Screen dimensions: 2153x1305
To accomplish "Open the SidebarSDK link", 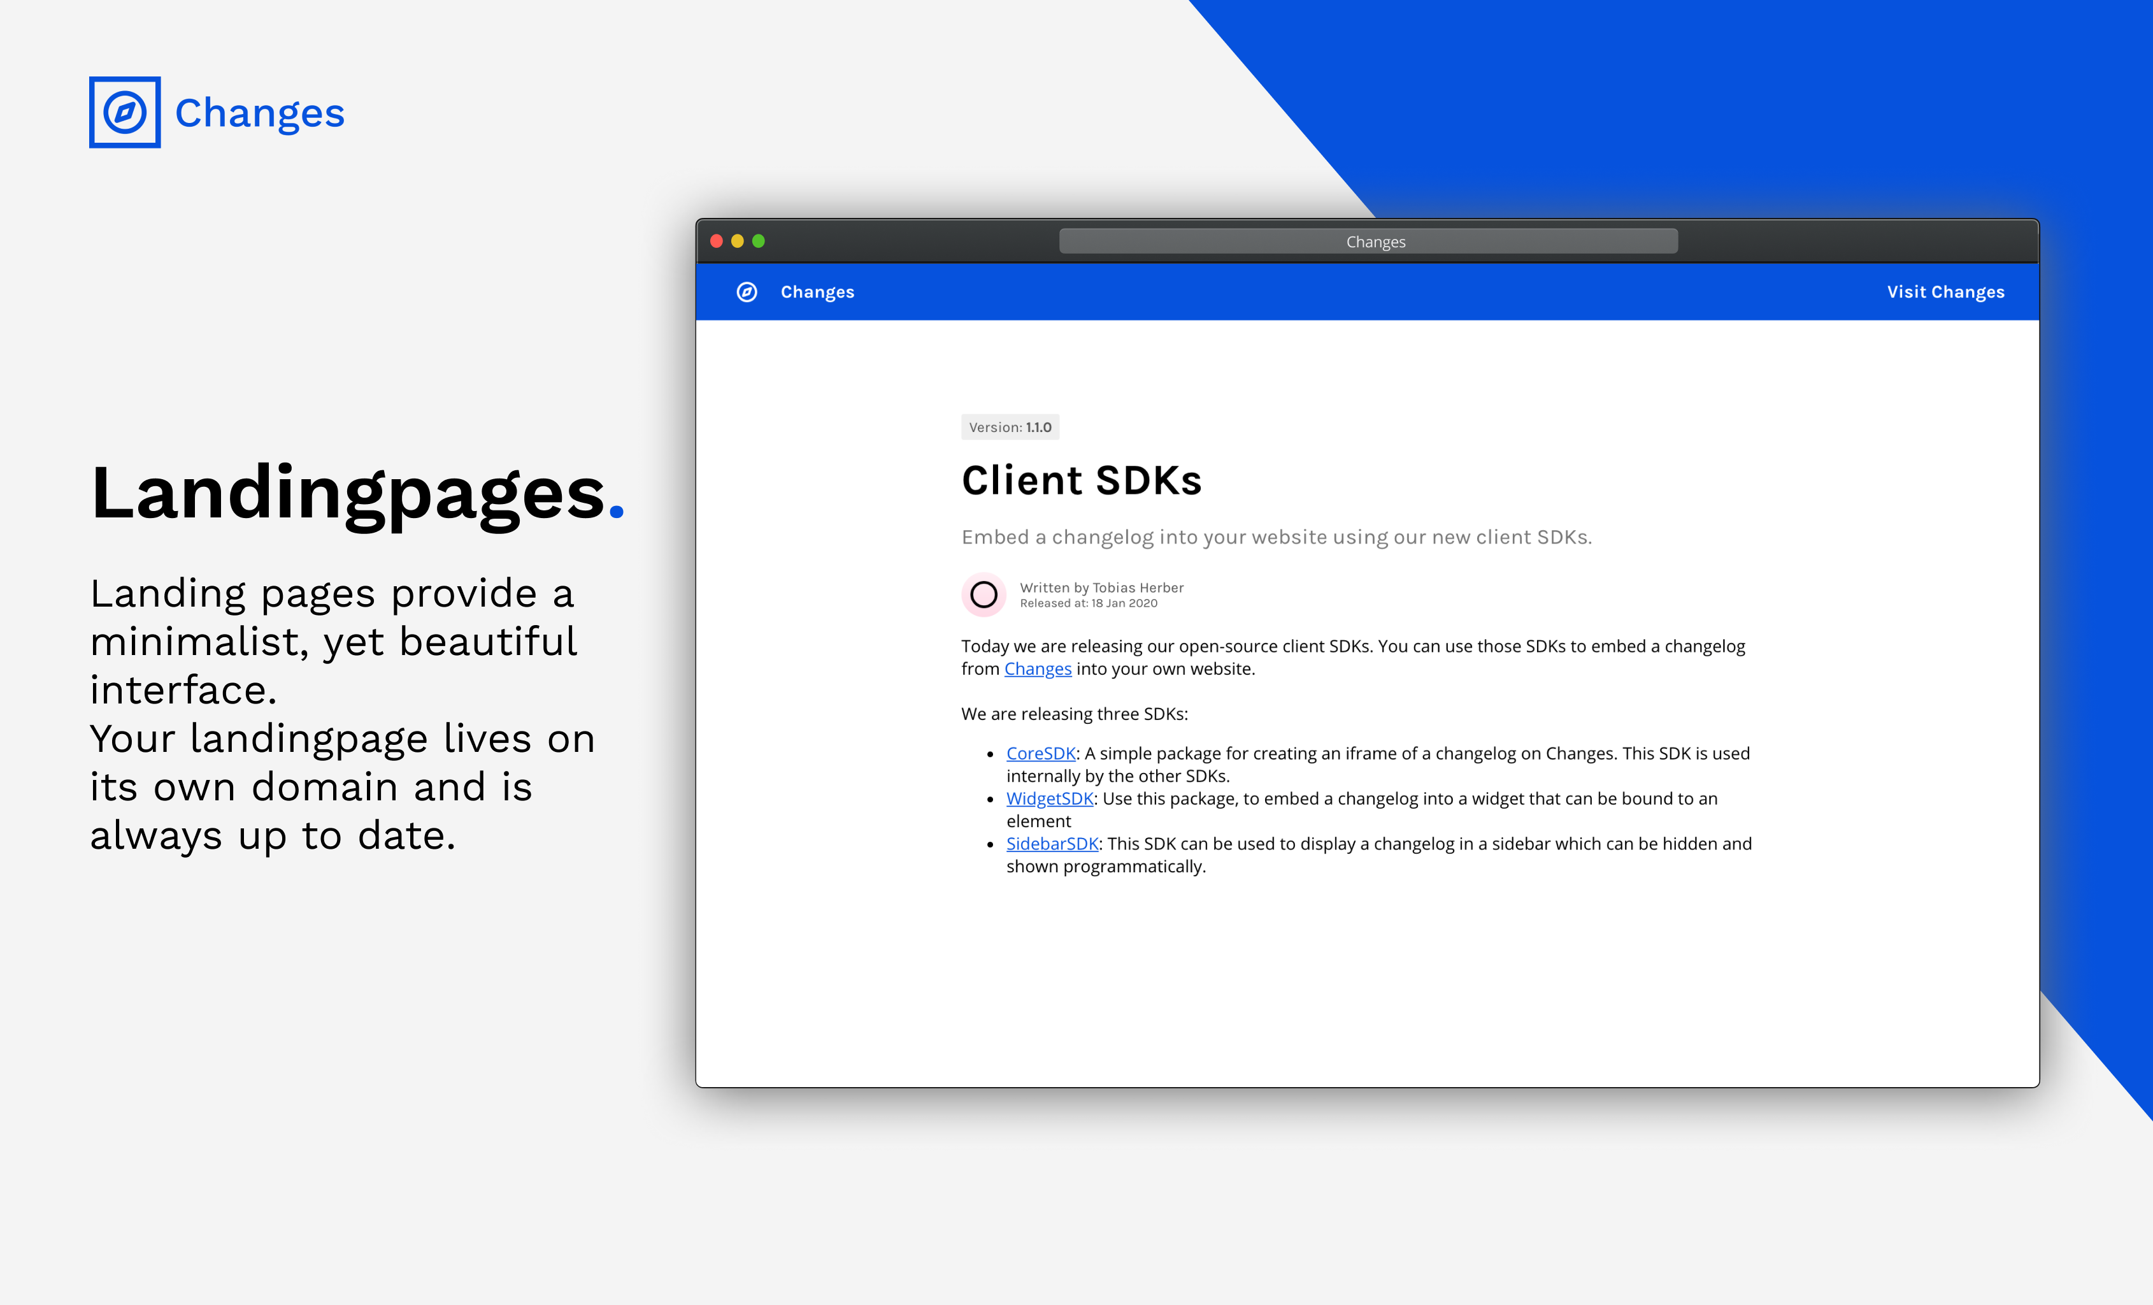I will [x=1052, y=844].
